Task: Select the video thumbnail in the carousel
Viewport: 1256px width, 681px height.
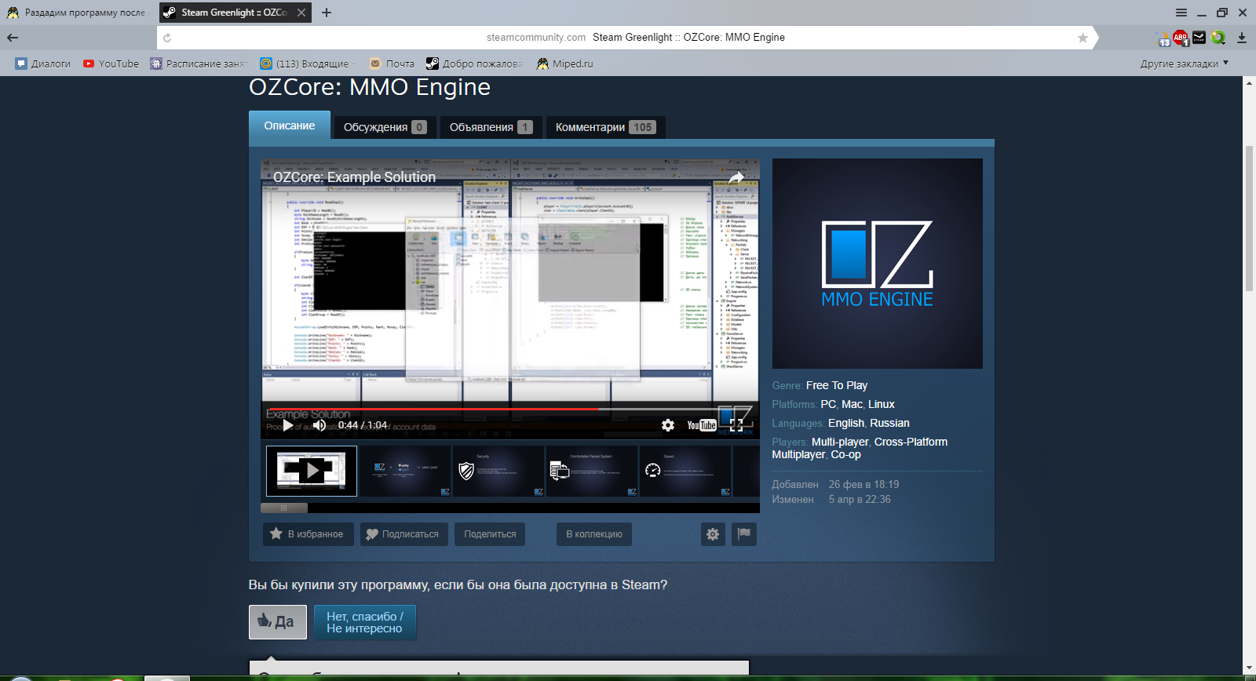Action: [x=312, y=471]
